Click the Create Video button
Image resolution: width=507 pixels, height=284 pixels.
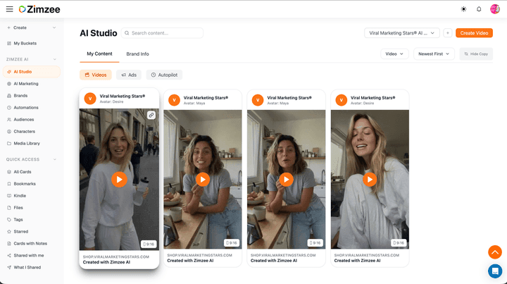pyautogui.click(x=474, y=33)
